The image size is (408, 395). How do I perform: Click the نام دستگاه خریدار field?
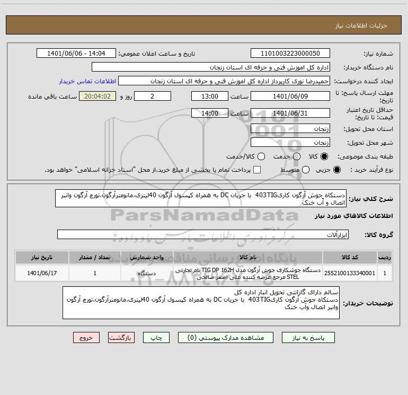tap(211, 67)
